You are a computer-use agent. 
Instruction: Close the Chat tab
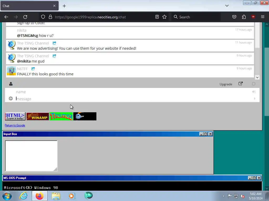[54, 6]
